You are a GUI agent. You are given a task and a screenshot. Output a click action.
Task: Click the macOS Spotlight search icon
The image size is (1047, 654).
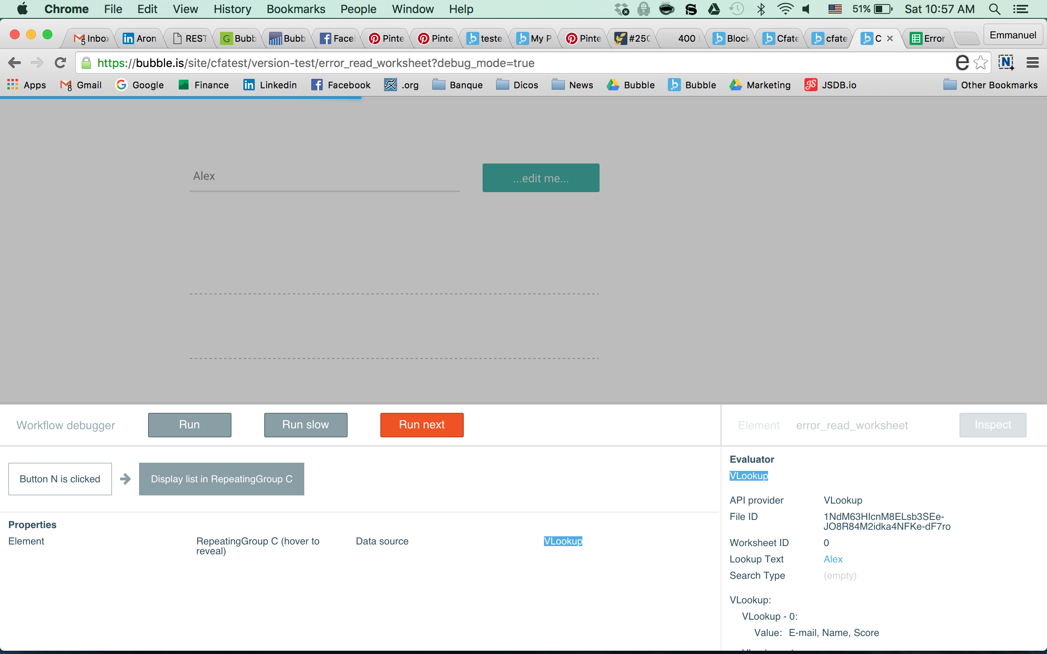(x=994, y=9)
